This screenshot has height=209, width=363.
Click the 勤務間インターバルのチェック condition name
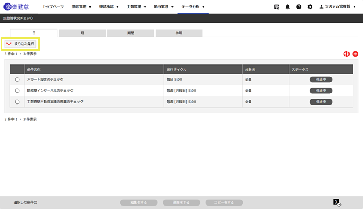coord(50,91)
